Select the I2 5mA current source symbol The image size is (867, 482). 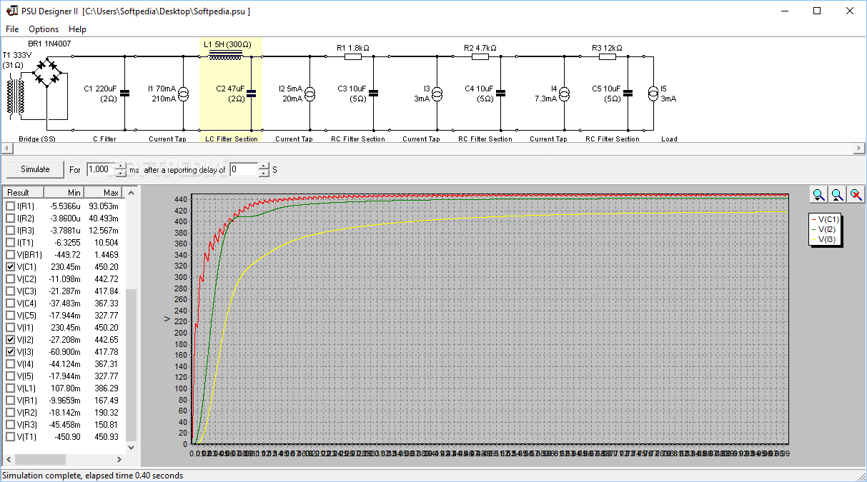309,94
